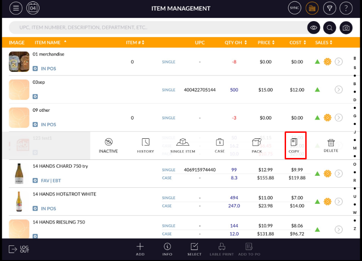Image resolution: width=362 pixels, height=261 pixels.
Task: Jump to letter M in alphabet index
Action: tap(355, 148)
